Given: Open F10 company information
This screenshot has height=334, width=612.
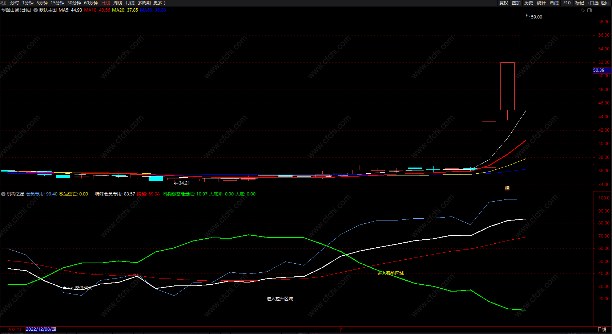Looking at the screenshot, I should point(567,3).
